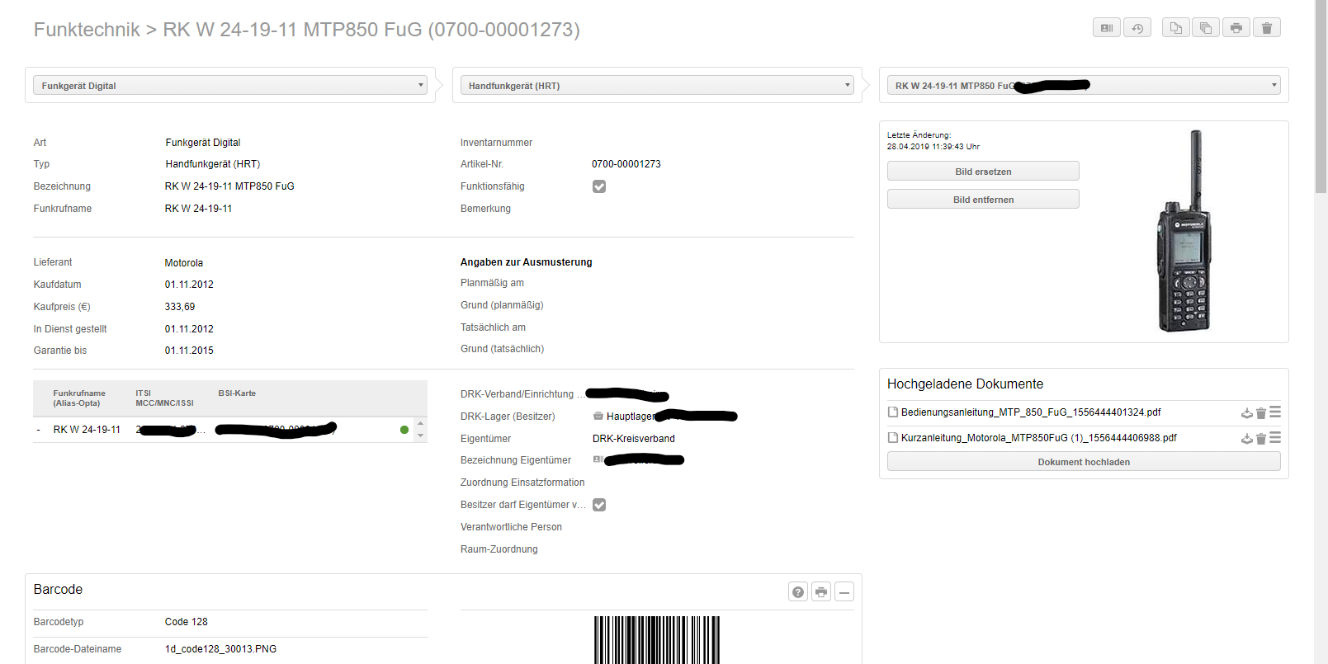Viewport: 1328px width, 664px height.
Task: Delete the Kurzanleitung PDF document
Action: tap(1260, 439)
